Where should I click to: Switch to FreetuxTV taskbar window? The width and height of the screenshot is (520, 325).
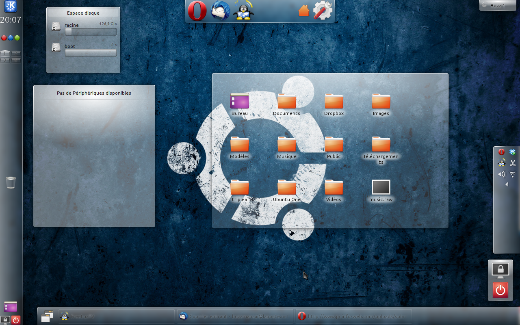116,316
